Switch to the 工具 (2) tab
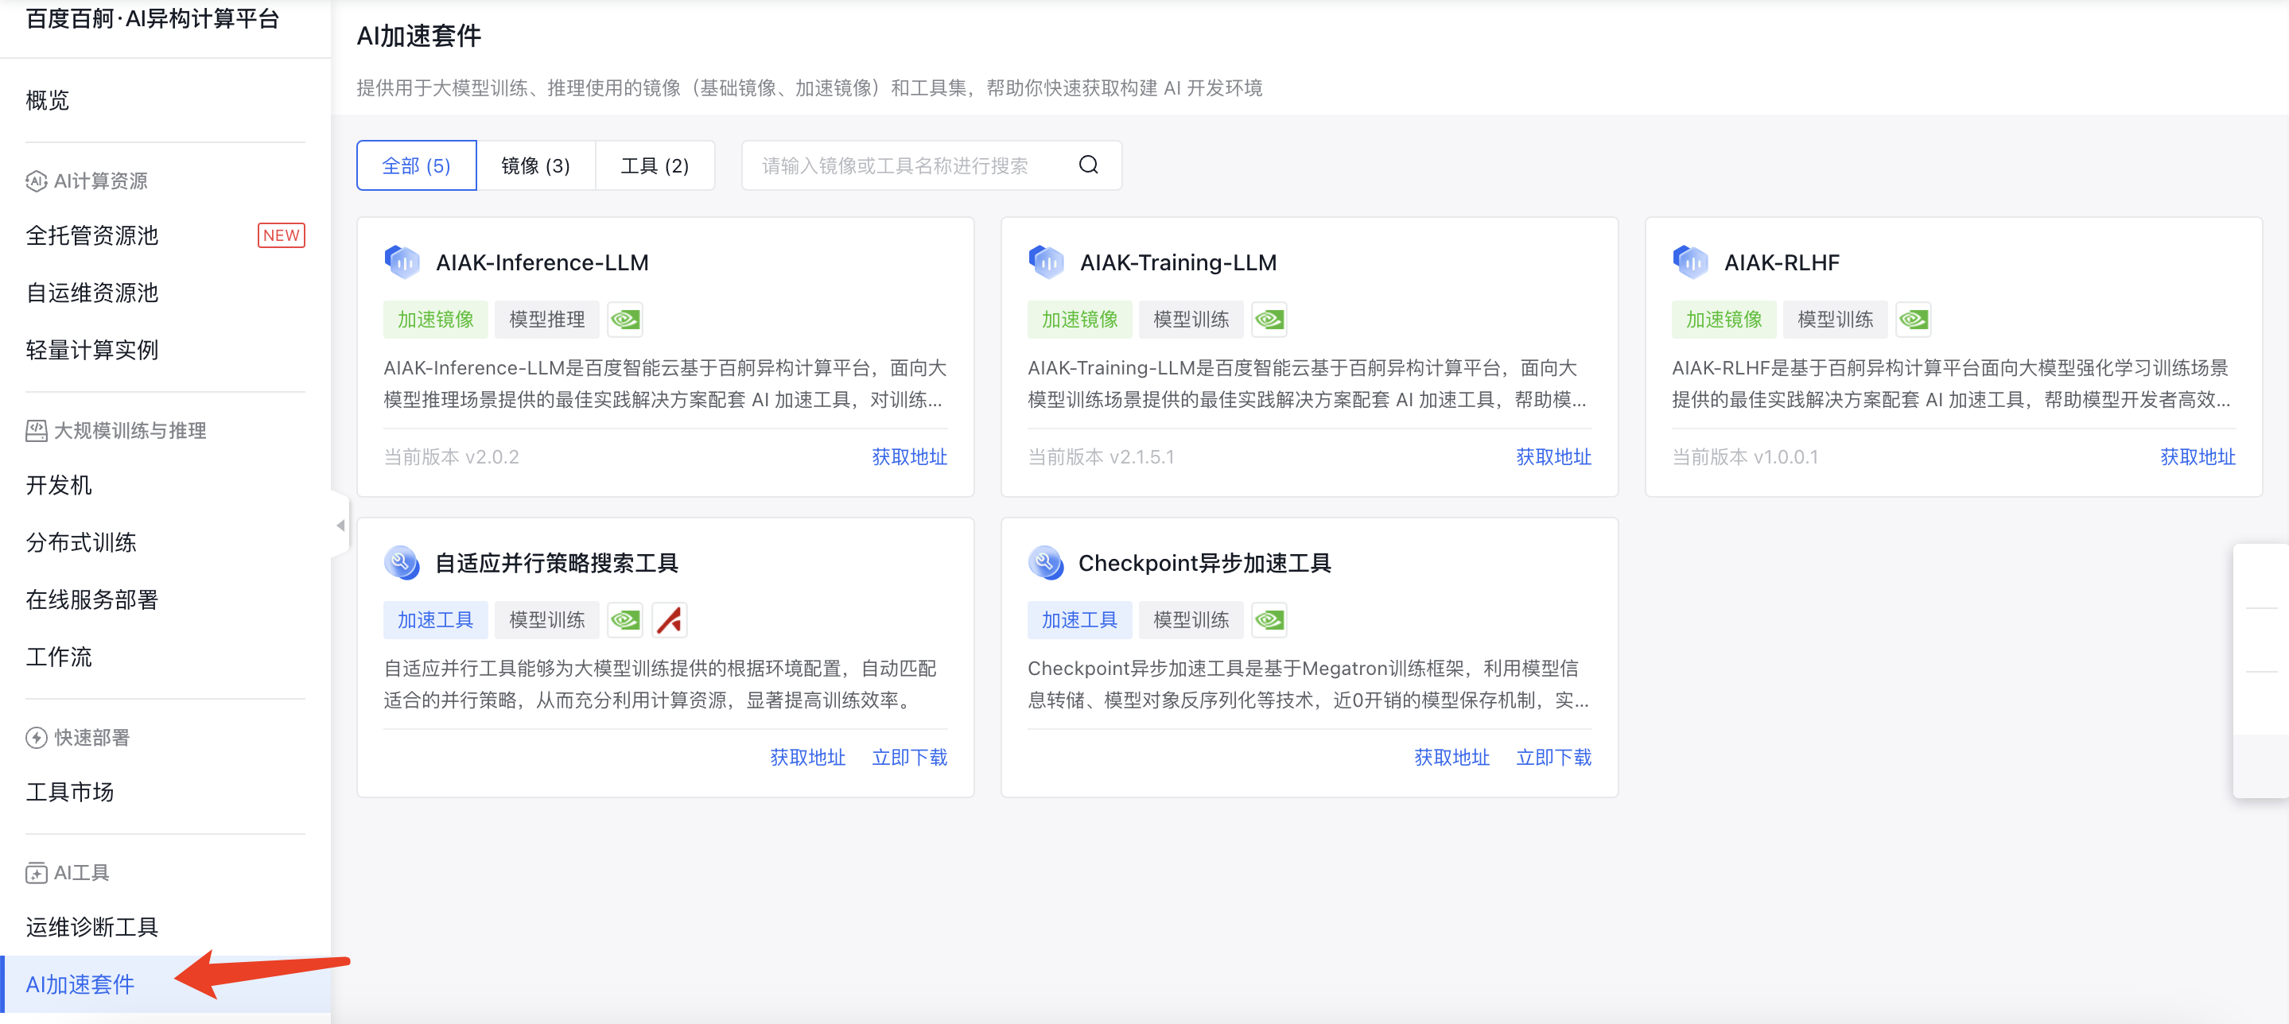The image size is (2289, 1024). click(655, 166)
